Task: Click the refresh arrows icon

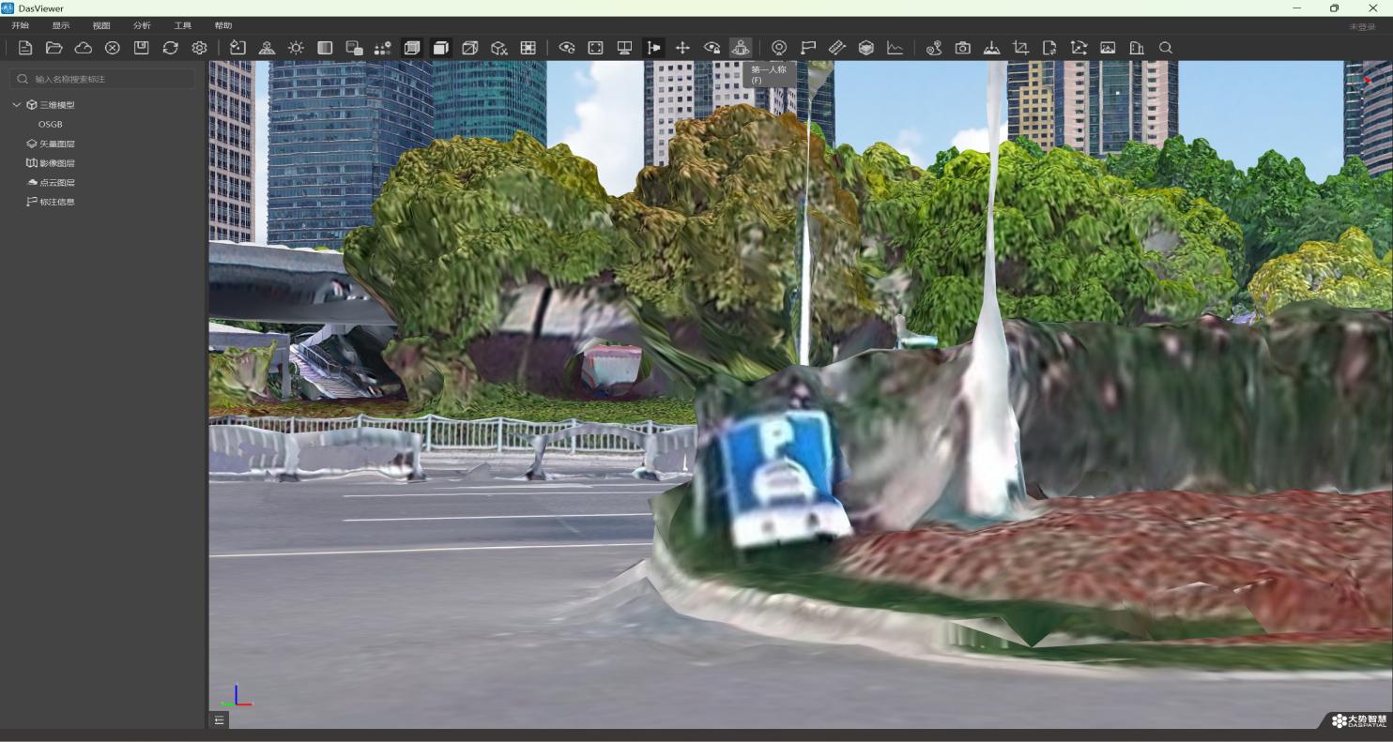Action: tap(171, 48)
